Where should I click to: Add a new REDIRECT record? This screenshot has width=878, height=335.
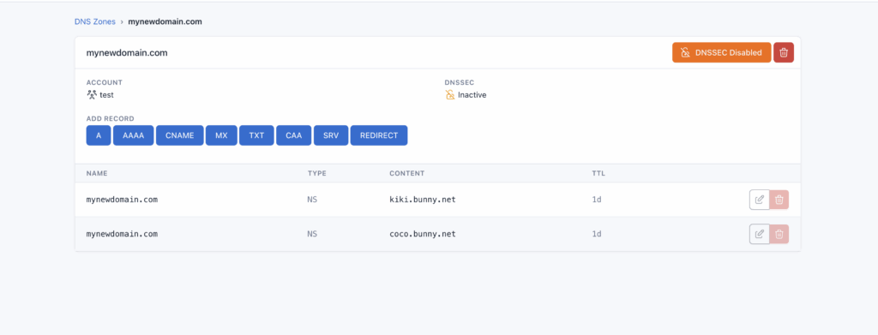click(x=379, y=135)
